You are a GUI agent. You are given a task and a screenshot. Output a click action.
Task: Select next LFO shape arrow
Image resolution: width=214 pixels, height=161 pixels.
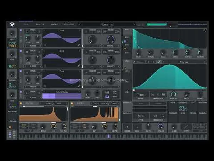click(205, 62)
